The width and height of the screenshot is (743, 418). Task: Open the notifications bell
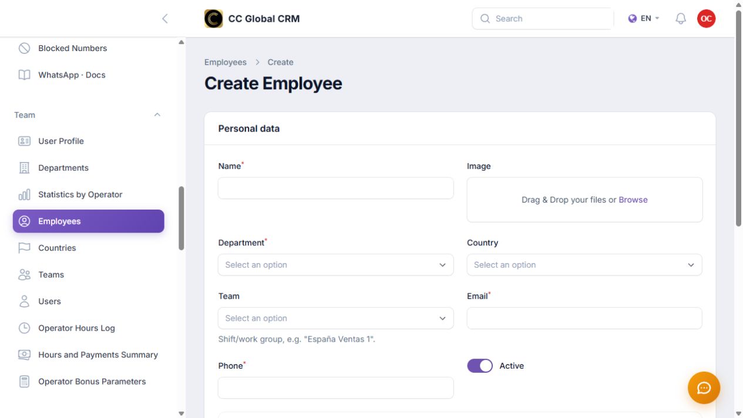(x=681, y=19)
